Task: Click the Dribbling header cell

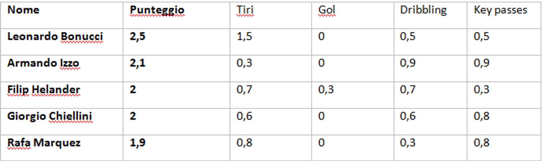Action: [x=430, y=15]
